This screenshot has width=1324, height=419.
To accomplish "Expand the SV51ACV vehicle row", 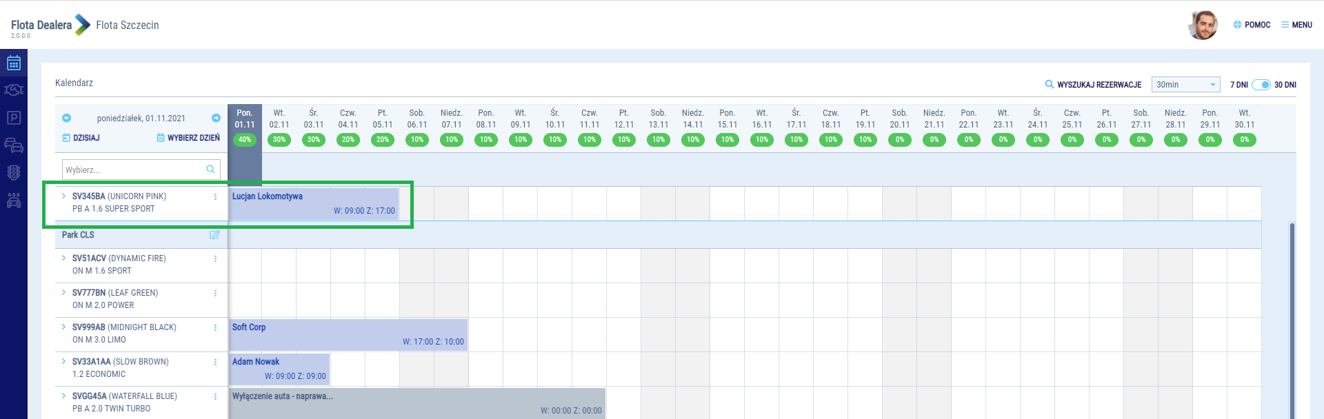I will (63, 258).
